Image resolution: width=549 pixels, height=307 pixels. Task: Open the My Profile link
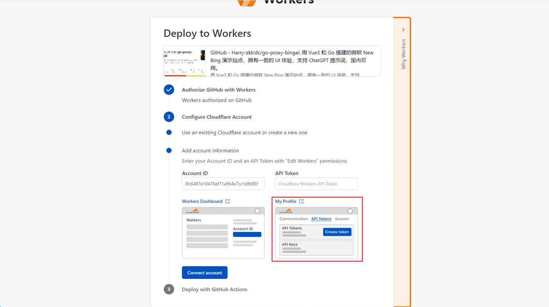(x=286, y=201)
